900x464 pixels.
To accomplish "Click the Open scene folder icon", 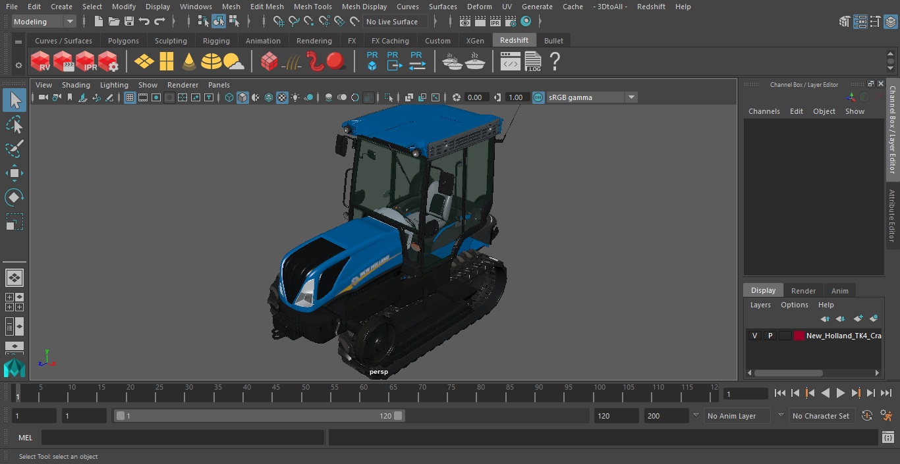I will pos(114,22).
